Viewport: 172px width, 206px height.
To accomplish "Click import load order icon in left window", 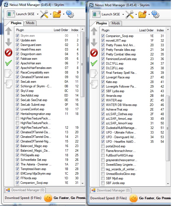I will point(9,84).
